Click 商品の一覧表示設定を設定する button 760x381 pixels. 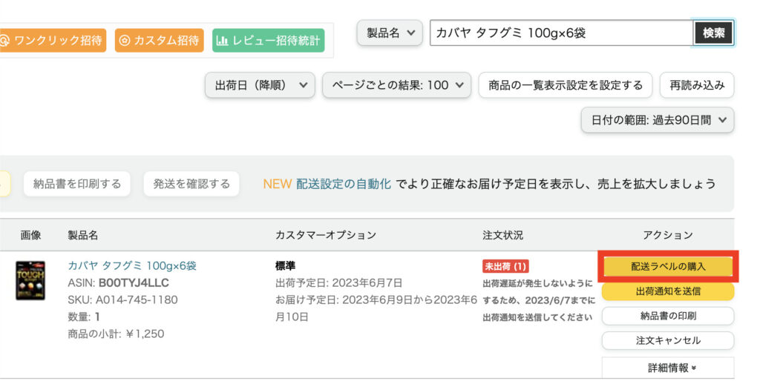tap(566, 85)
